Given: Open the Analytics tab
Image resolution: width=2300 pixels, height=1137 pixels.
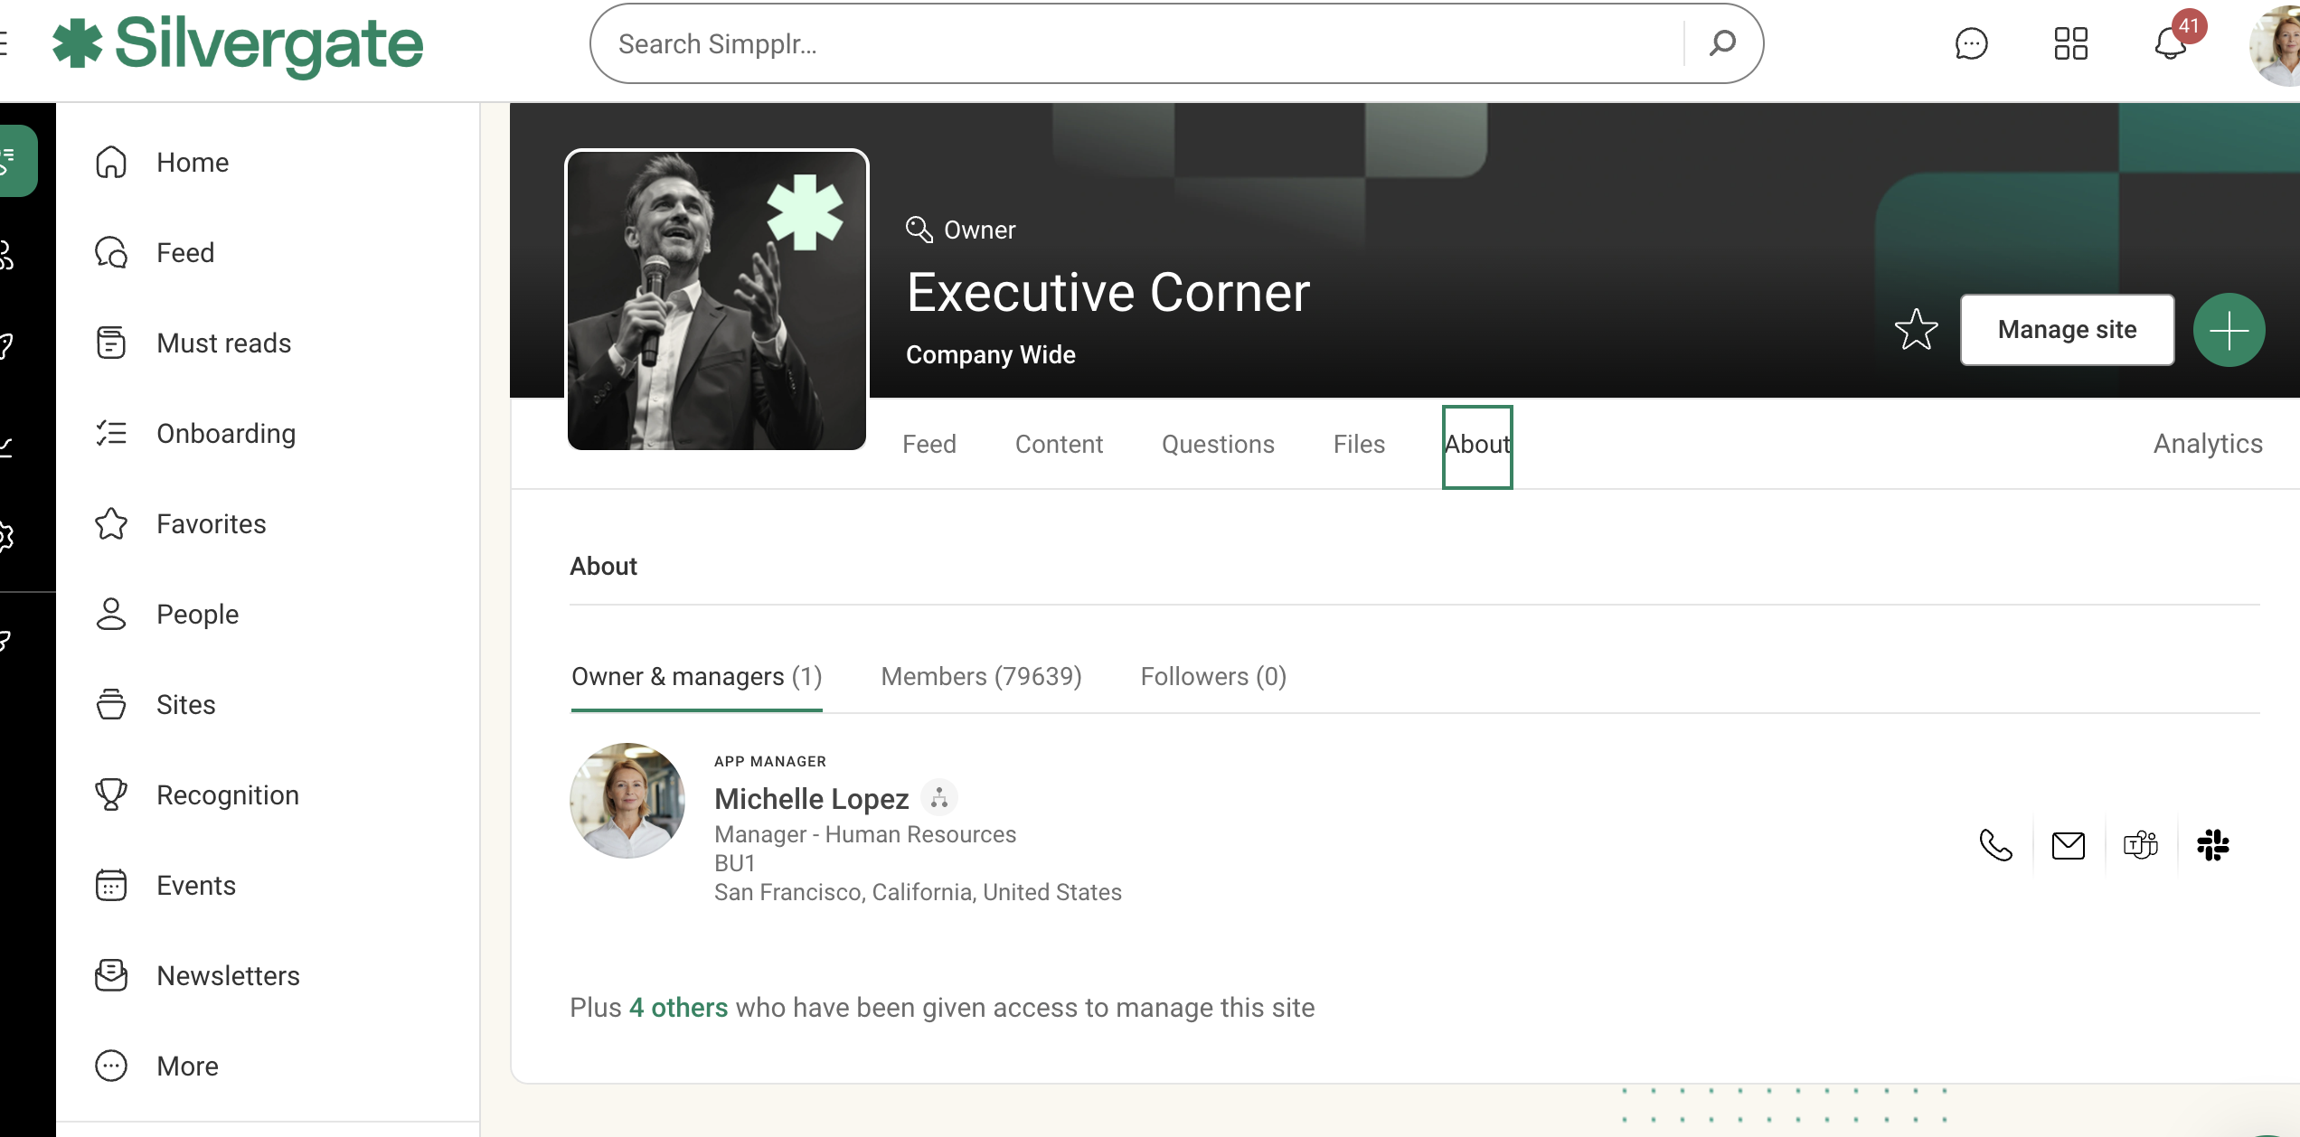Looking at the screenshot, I should (x=2207, y=444).
